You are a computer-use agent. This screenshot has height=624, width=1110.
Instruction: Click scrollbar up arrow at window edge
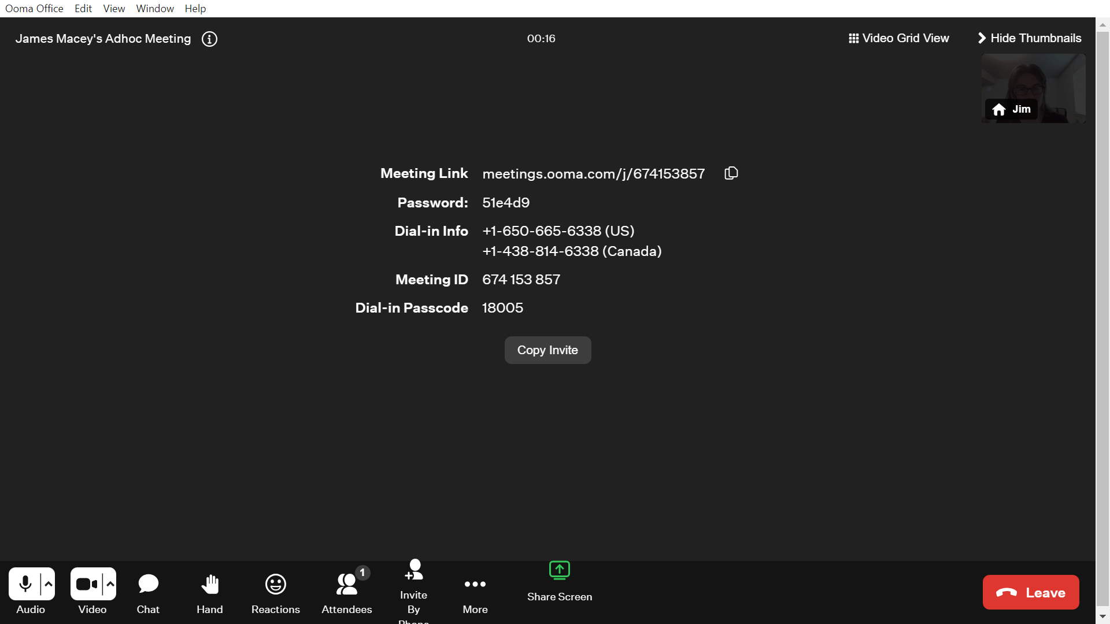pos(1103,25)
